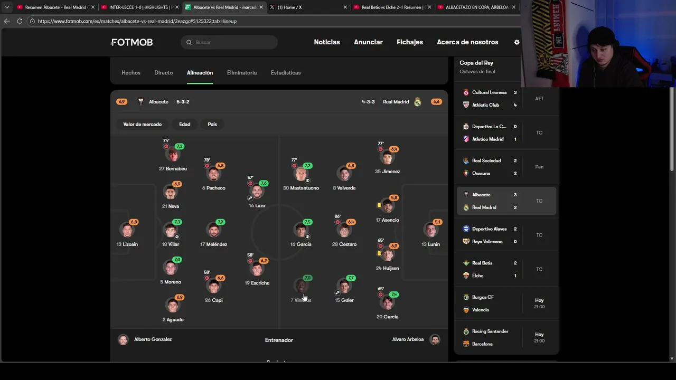Open Deportivo La Coruña vs Atletico Madrid match
This screenshot has height=380, width=676.
pyautogui.click(x=506, y=133)
